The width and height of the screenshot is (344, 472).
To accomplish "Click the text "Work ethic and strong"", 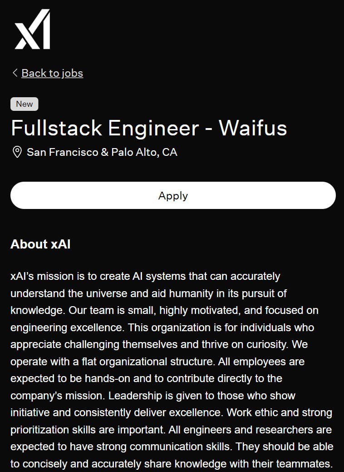I will tap(279, 413).
